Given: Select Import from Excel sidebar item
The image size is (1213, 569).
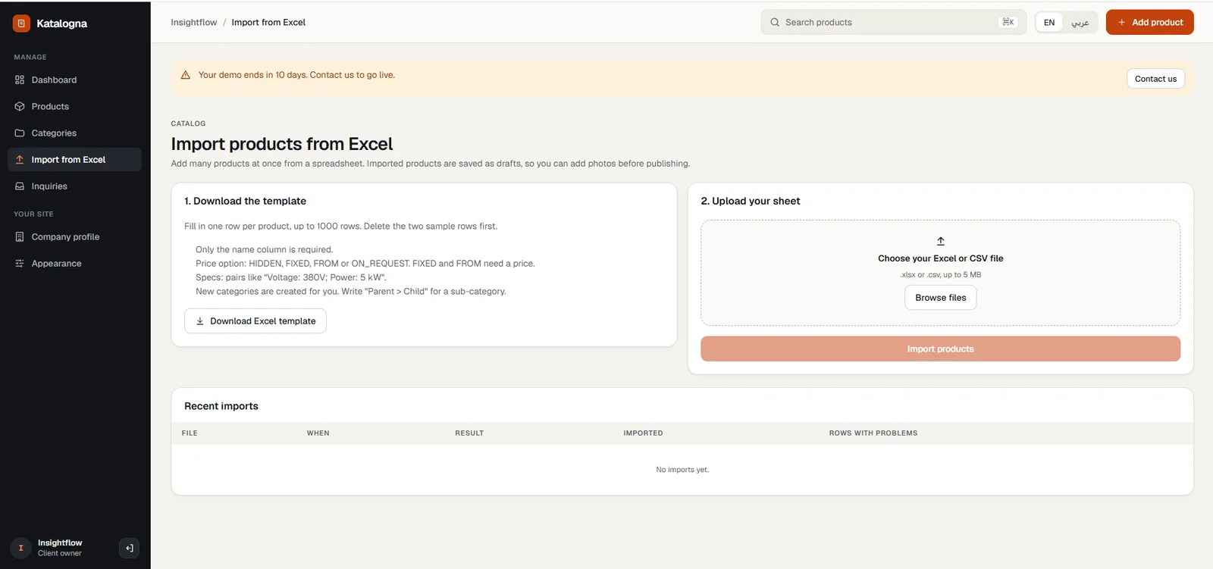Looking at the screenshot, I should point(74,159).
